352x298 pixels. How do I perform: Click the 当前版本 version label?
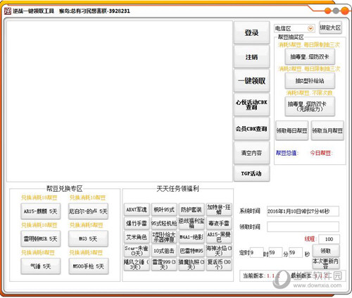click(x=254, y=275)
